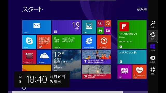166x93 pixels.
Task: Open the Food and Drink tile
Action: (132, 57)
